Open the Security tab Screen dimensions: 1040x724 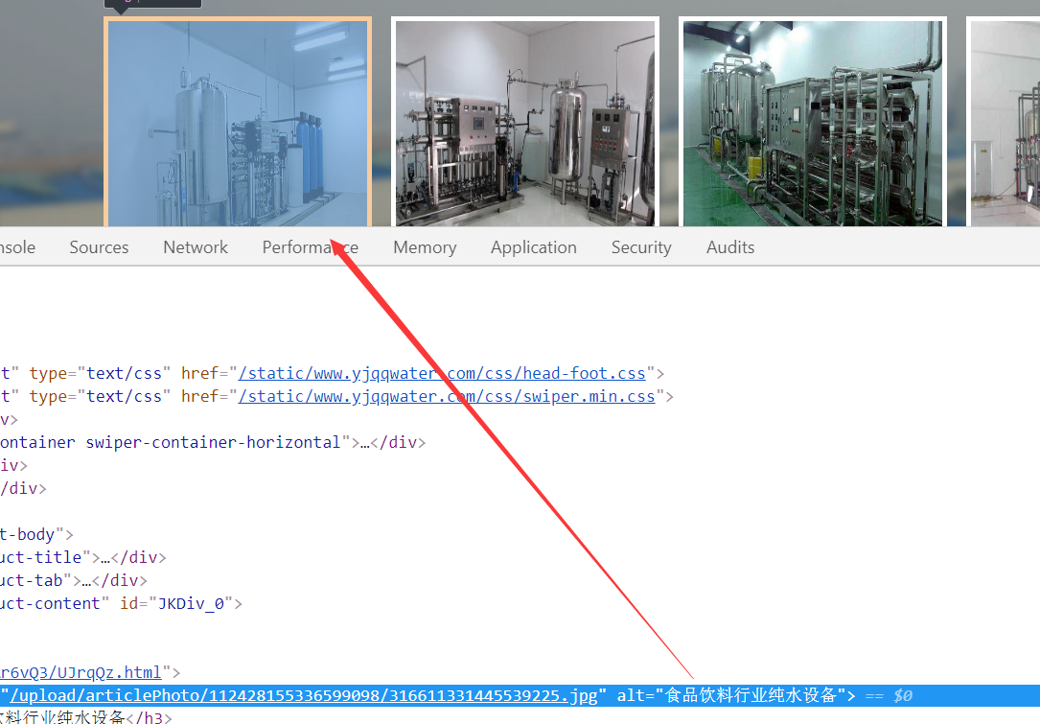pyautogui.click(x=641, y=247)
